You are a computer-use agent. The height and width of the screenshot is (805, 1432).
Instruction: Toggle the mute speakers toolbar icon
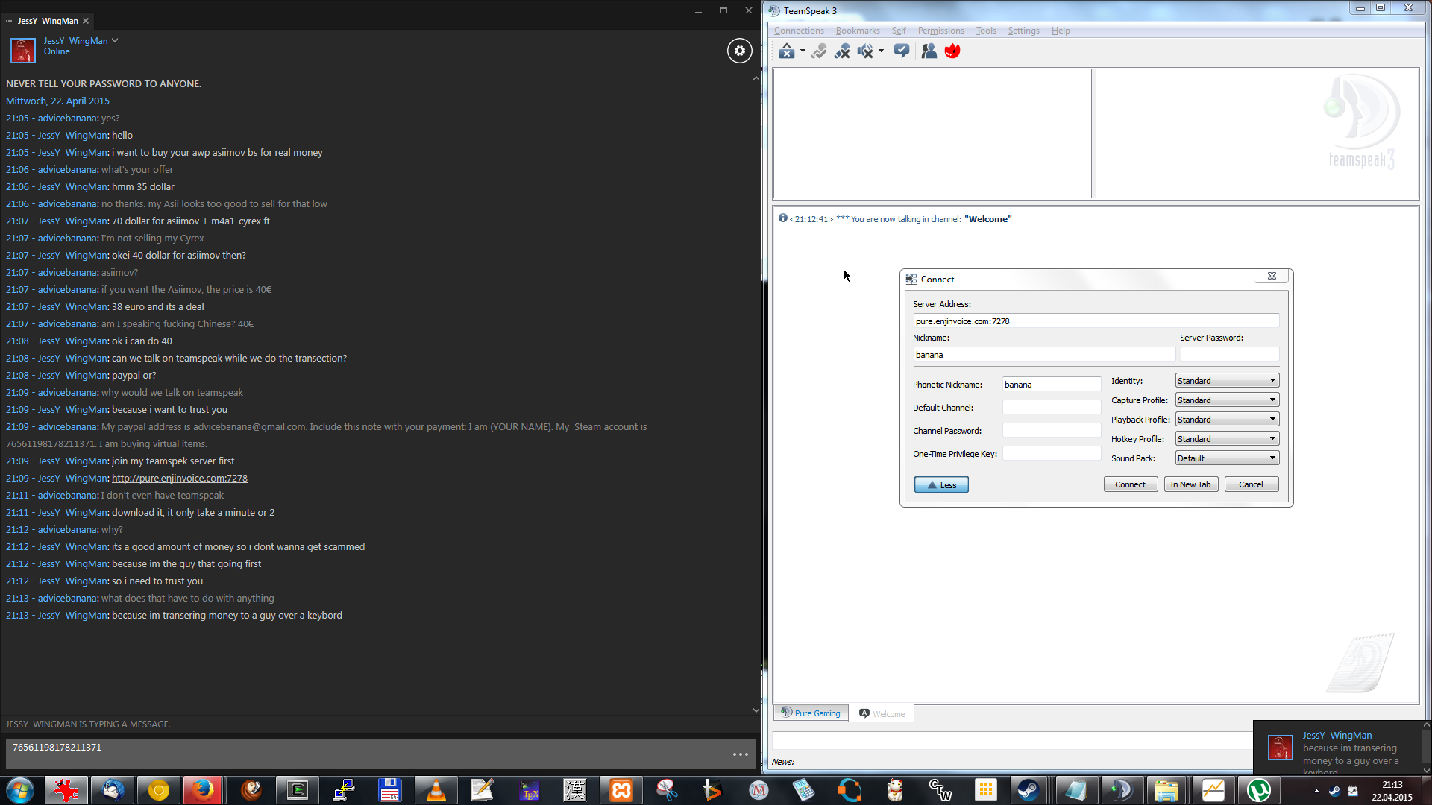click(x=865, y=51)
